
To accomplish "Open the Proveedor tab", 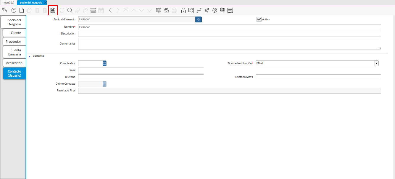I will [x=14, y=41].
